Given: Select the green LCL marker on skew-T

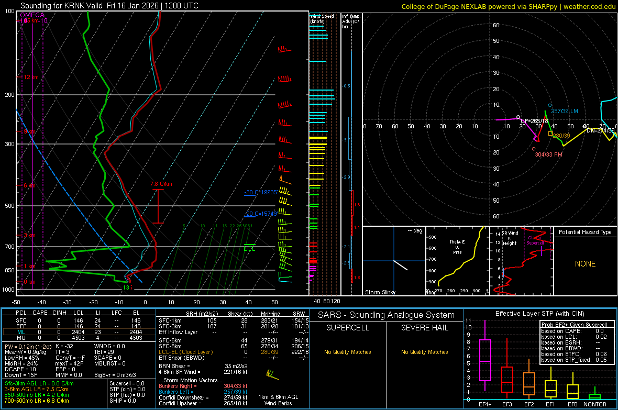Looking at the screenshot, I should [x=249, y=249].
